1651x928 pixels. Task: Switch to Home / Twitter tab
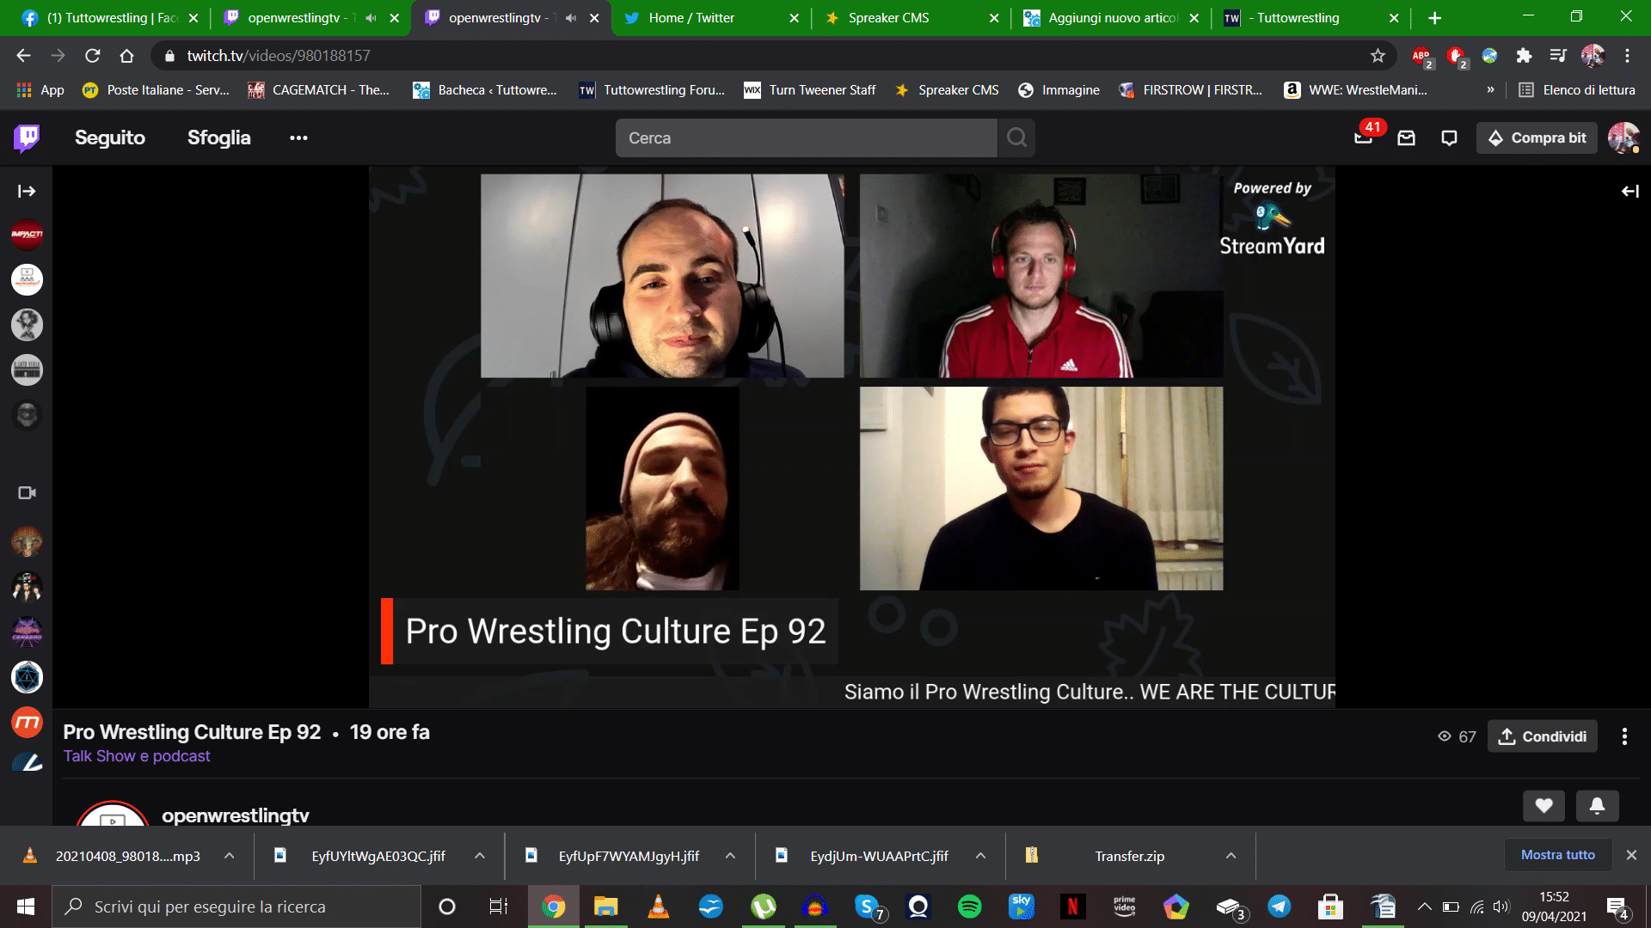click(709, 18)
